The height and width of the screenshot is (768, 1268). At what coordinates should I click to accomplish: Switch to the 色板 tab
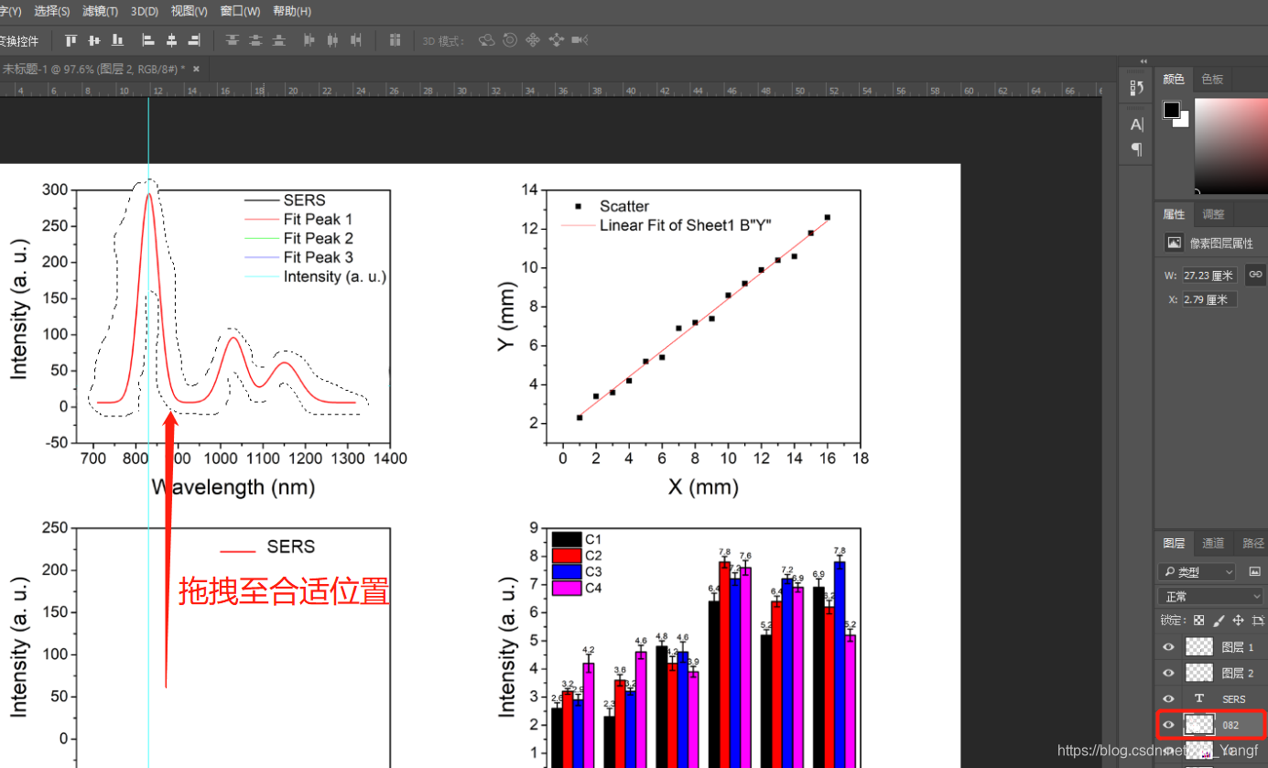point(1212,80)
